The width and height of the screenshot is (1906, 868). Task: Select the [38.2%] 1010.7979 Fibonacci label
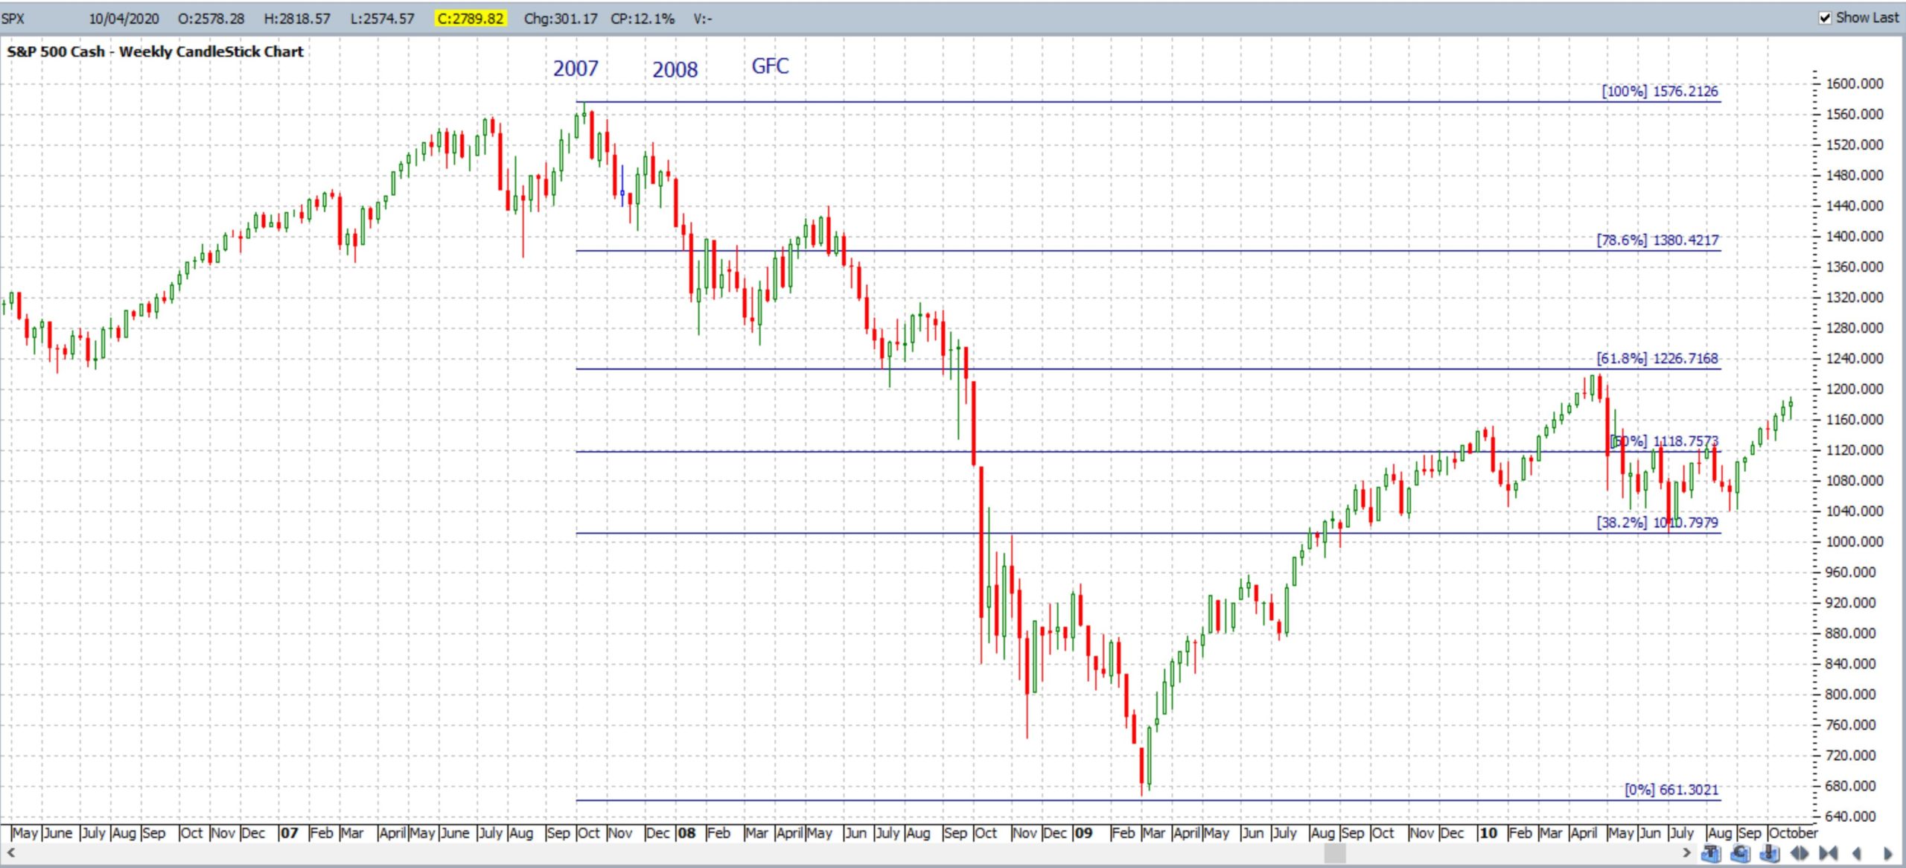(1657, 523)
